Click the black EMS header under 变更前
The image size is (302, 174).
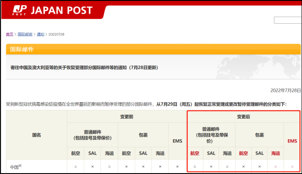click(x=177, y=141)
